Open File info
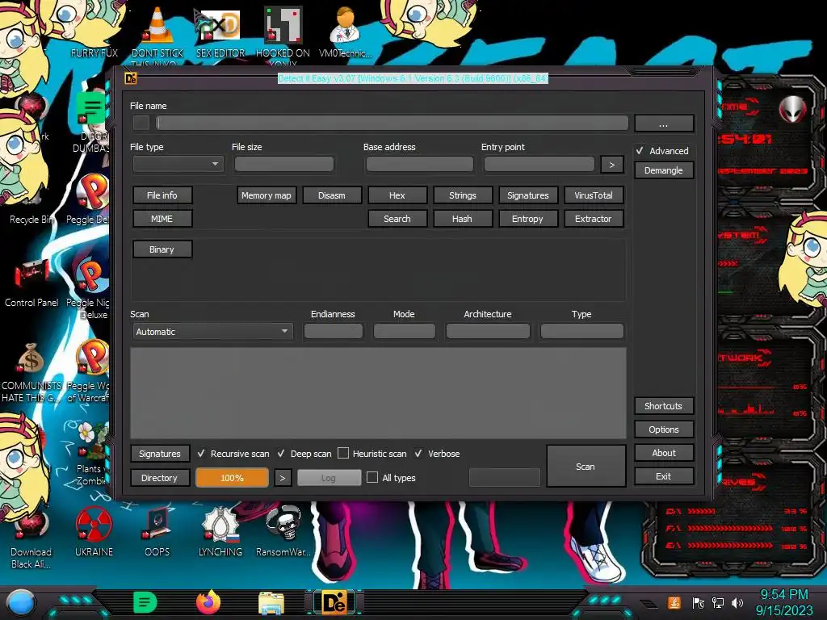This screenshot has width=827, height=620. tap(162, 195)
